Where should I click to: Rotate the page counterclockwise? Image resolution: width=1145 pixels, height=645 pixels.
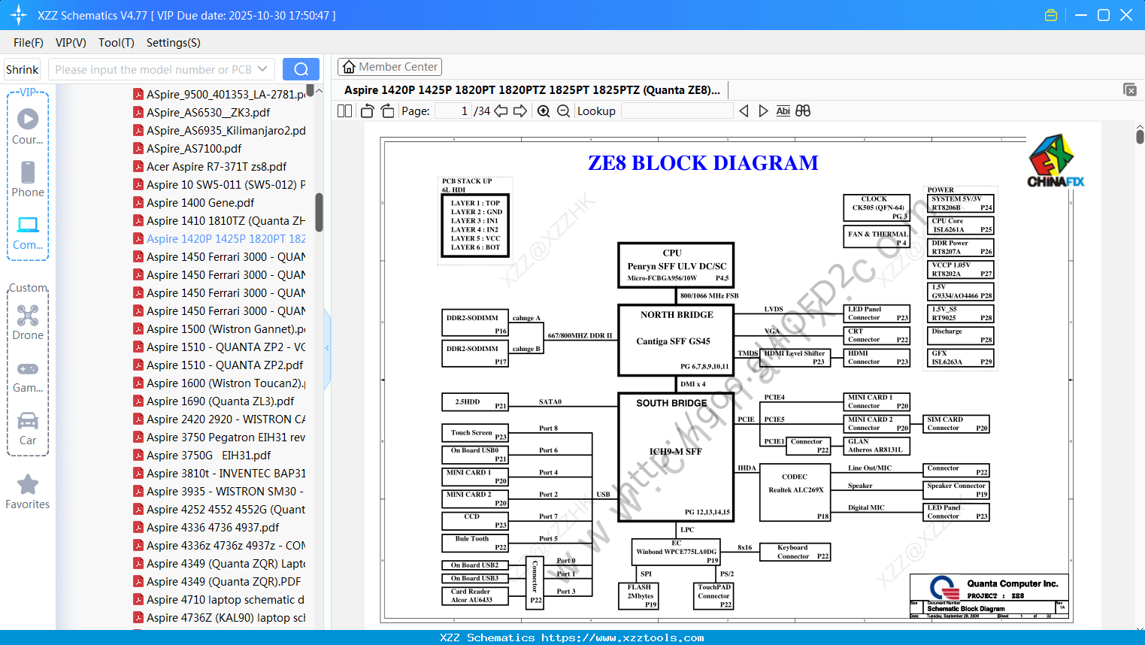368,111
